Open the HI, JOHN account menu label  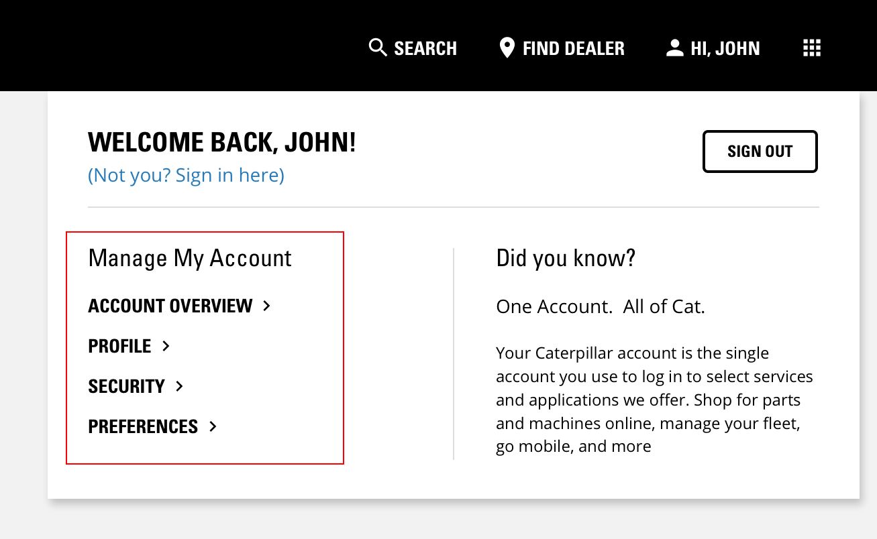pos(725,49)
